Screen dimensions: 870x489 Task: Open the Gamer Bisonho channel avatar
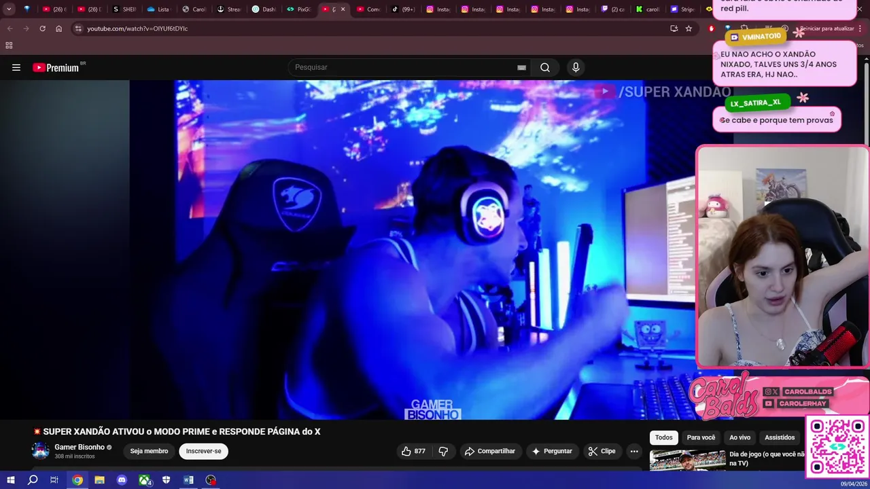41,451
